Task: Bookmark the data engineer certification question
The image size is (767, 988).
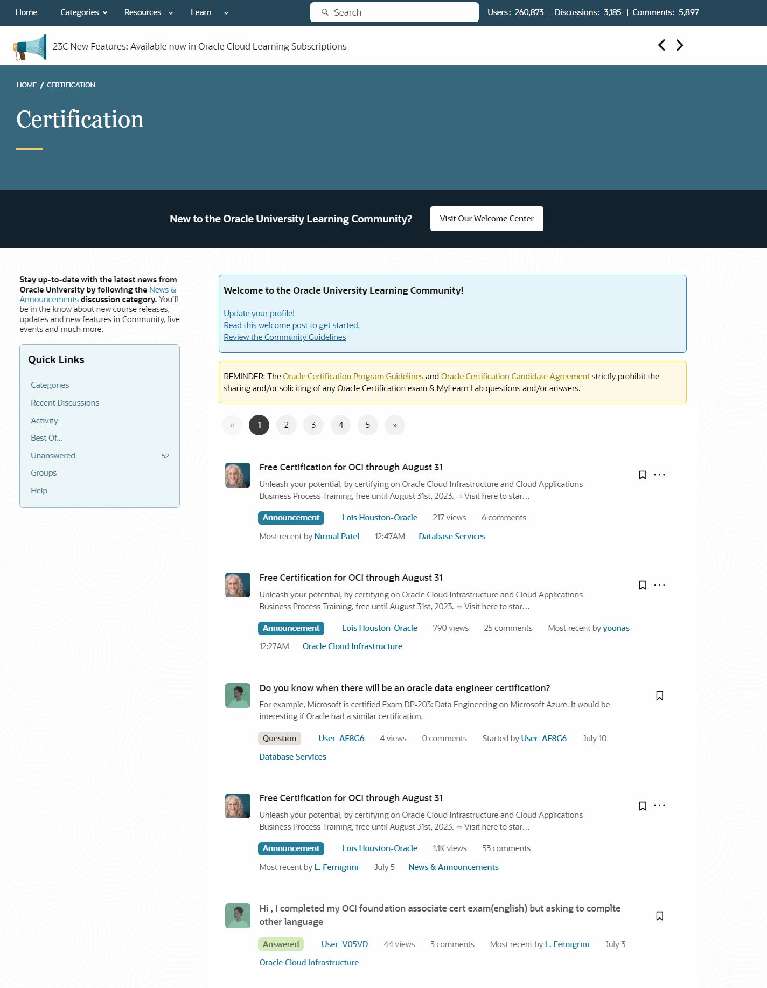Action: [x=659, y=695]
